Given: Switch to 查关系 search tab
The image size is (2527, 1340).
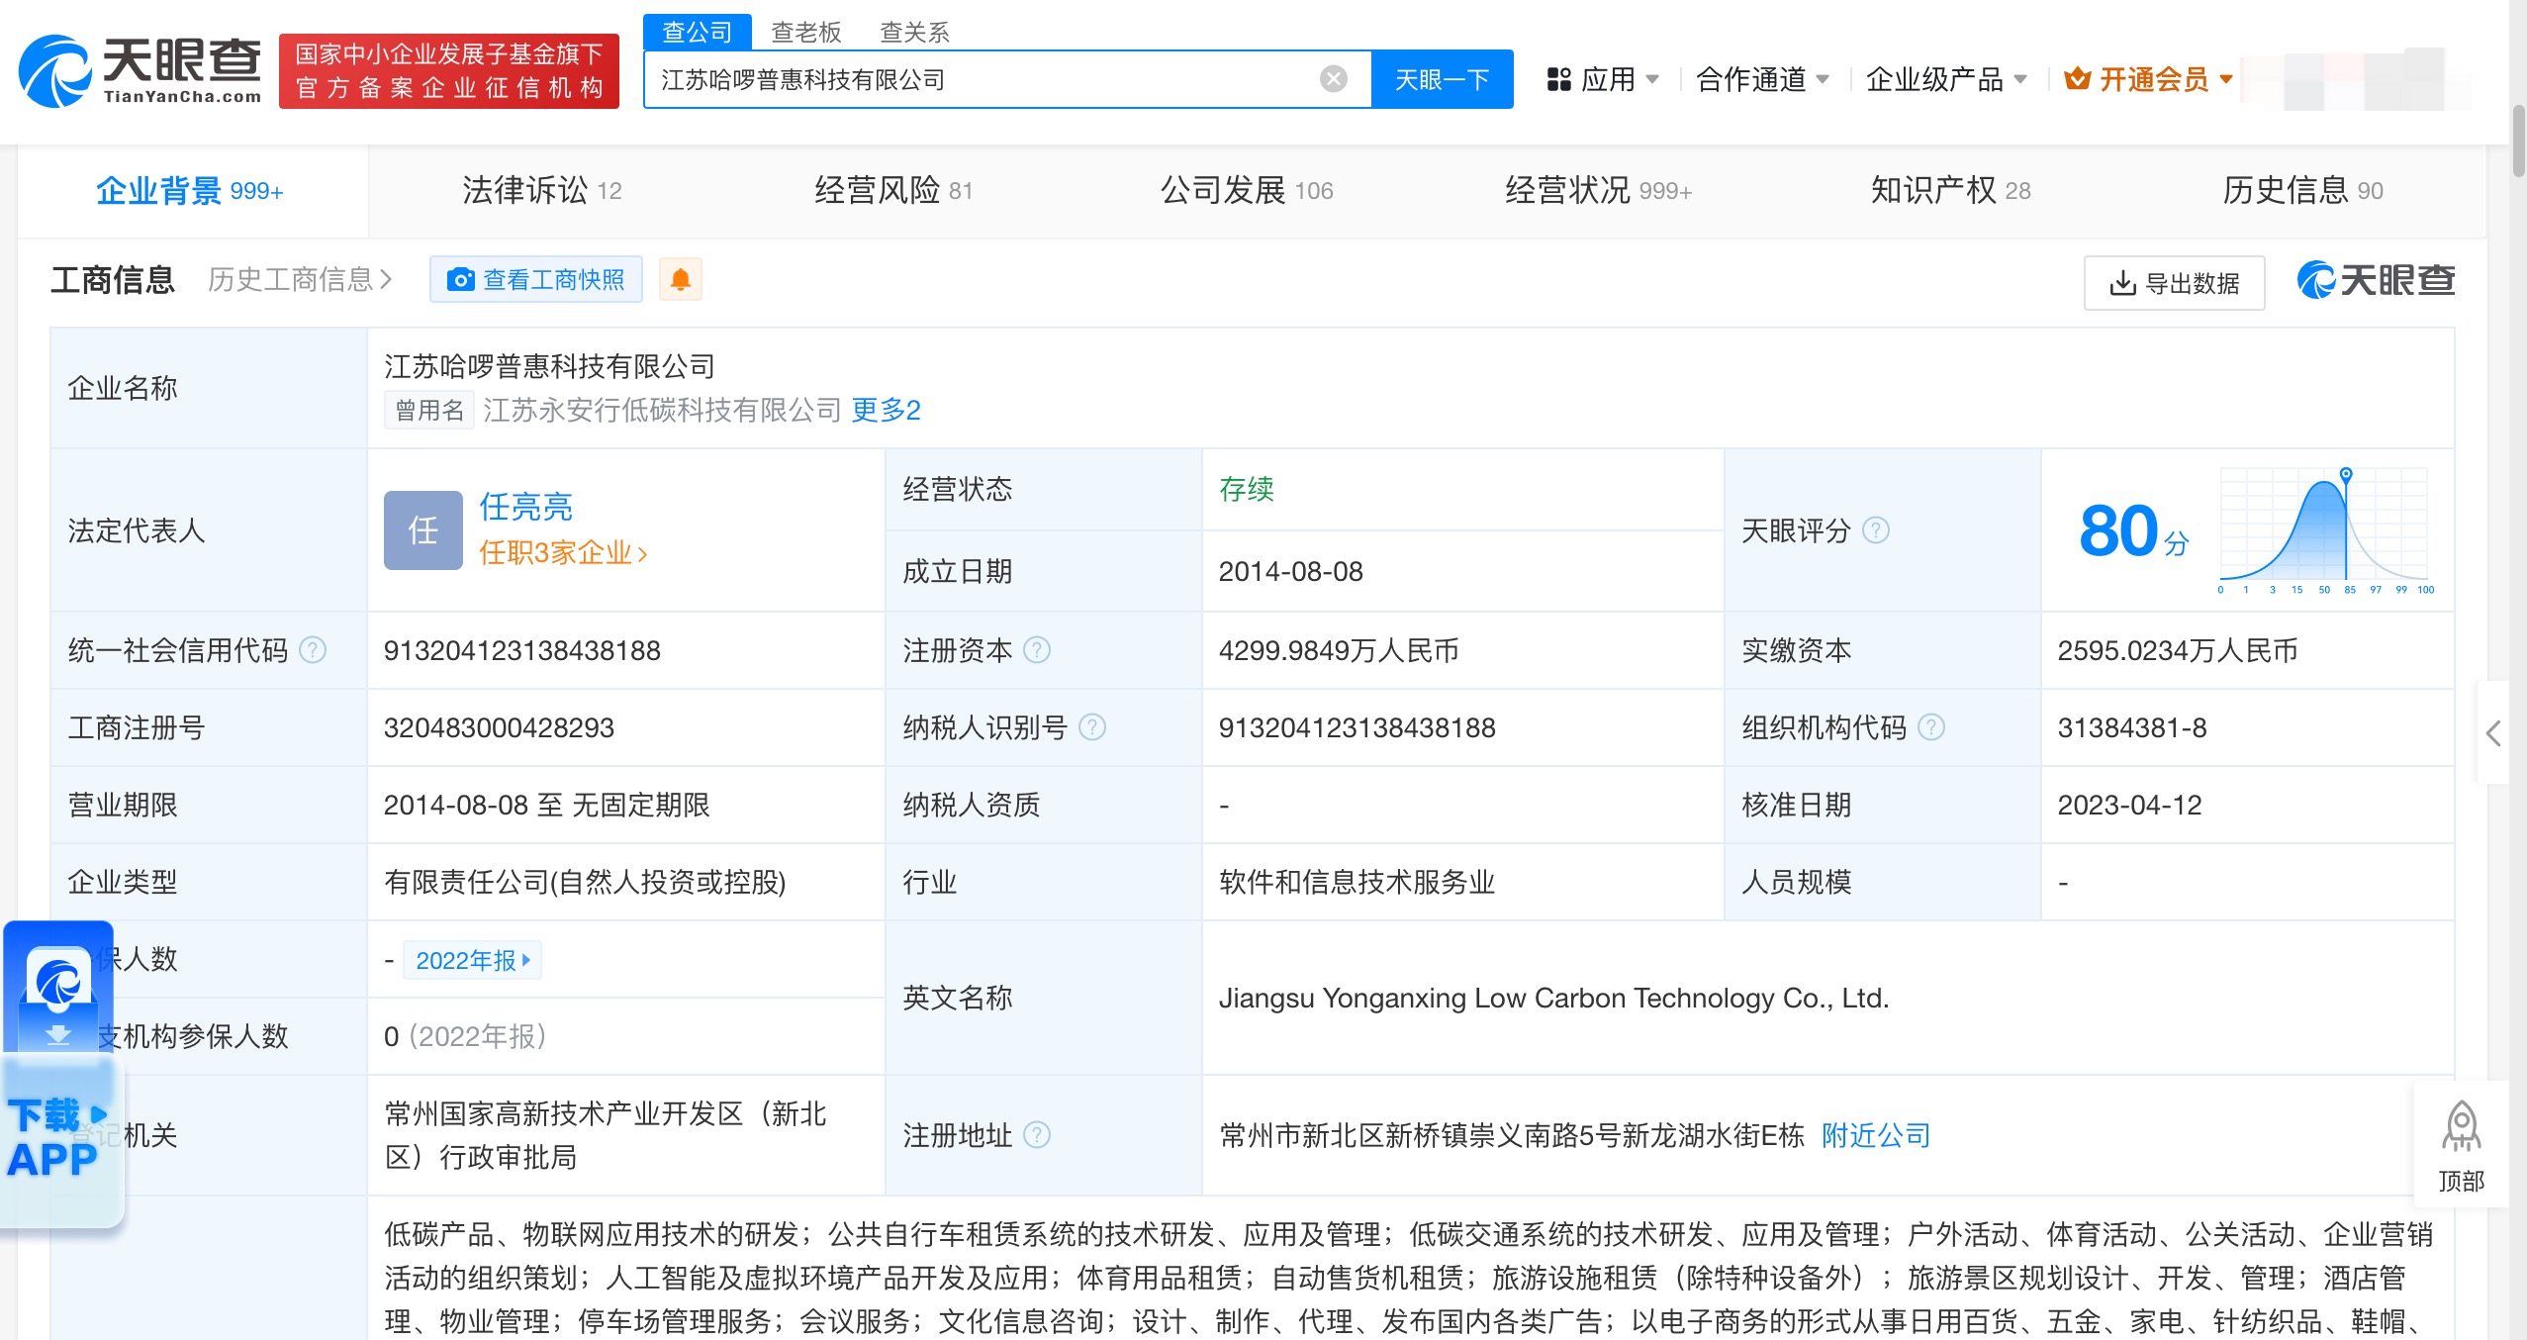Looking at the screenshot, I should coord(914,32).
